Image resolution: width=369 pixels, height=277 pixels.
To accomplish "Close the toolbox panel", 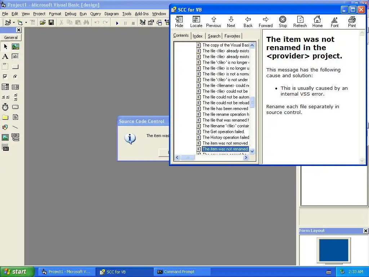I will tap(19, 30).
